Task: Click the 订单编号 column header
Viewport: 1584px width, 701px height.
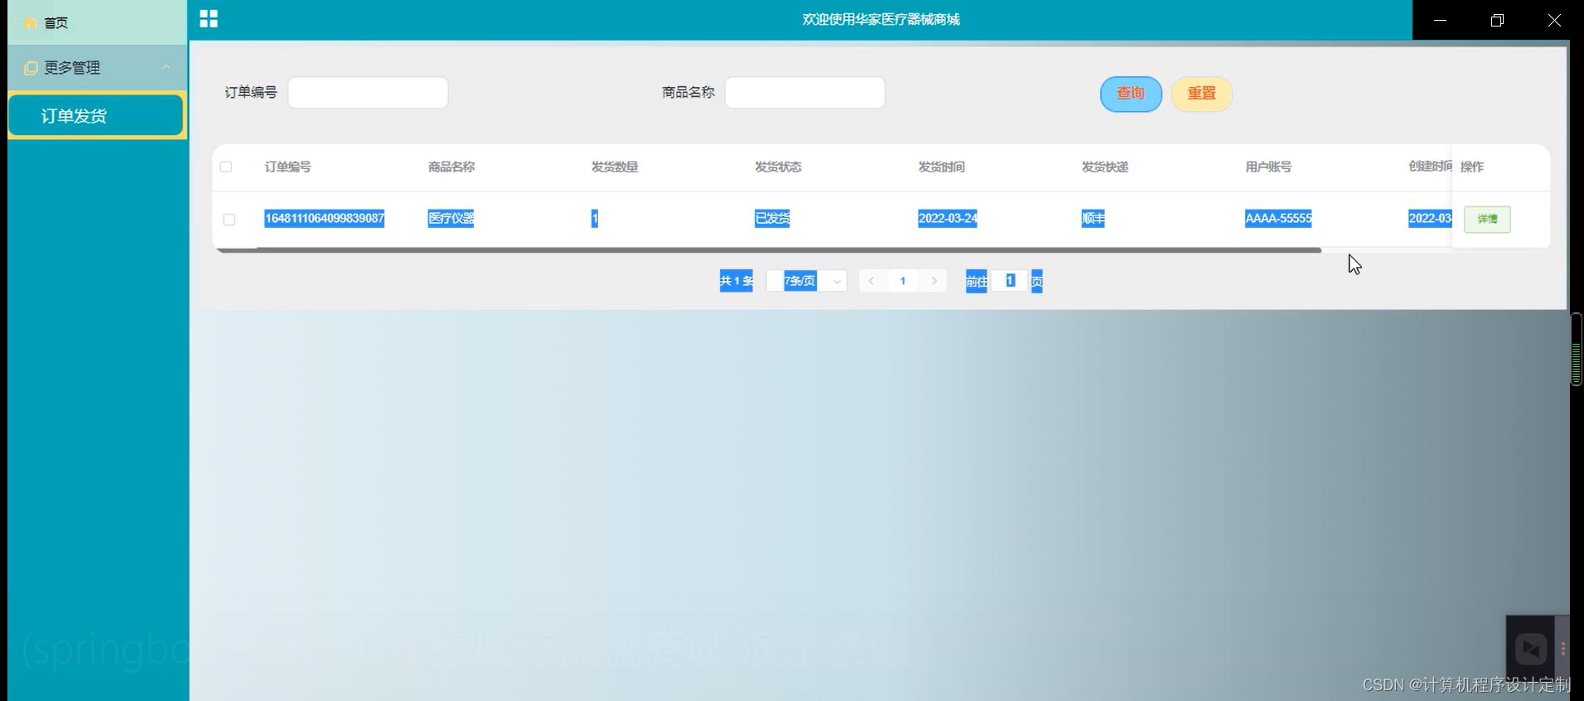Action: click(x=287, y=167)
